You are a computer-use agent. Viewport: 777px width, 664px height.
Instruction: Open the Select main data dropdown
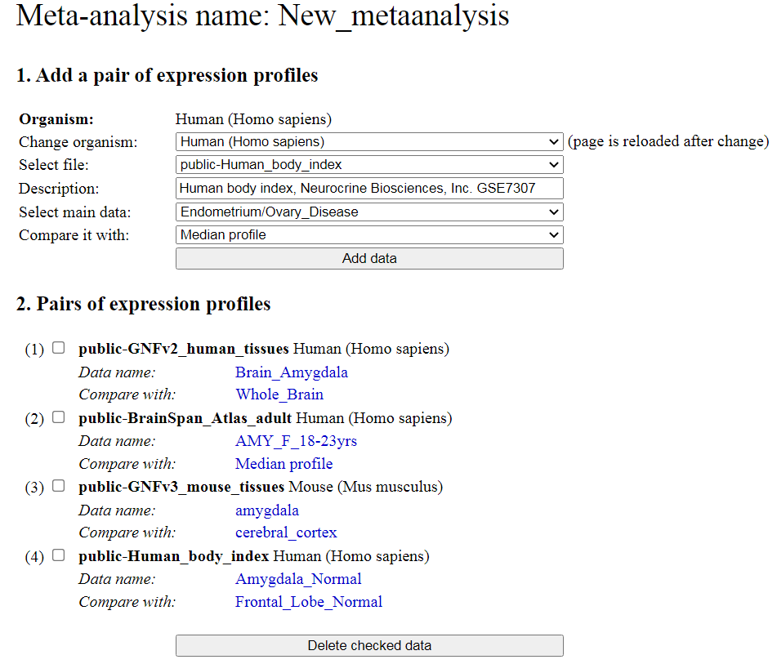369,212
